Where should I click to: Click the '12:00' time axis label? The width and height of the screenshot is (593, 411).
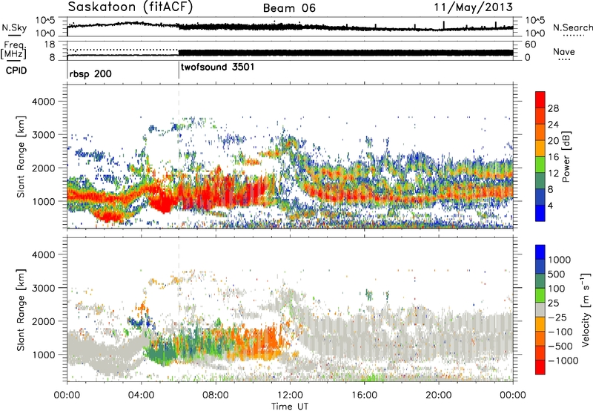click(x=290, y=395)
